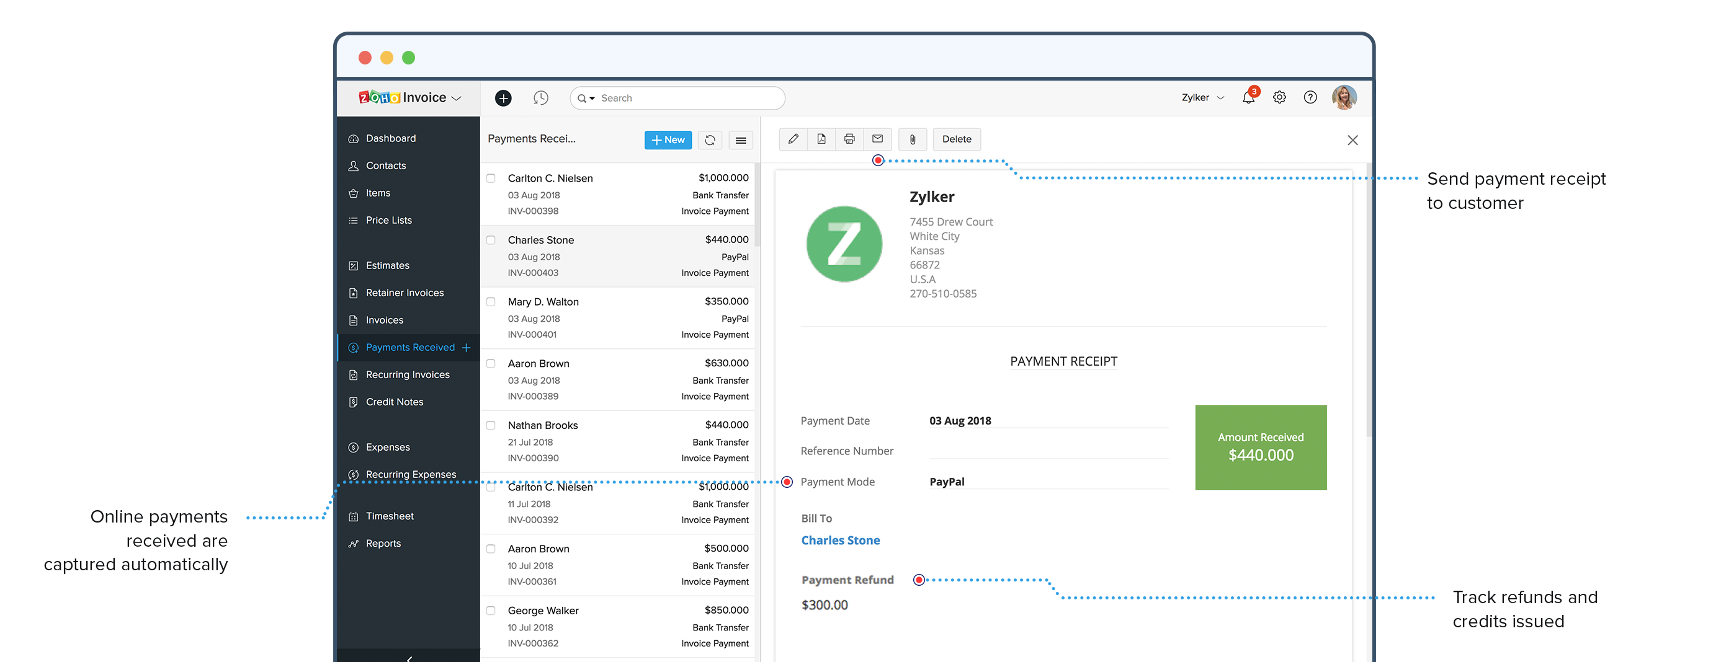Tick the checkbox for Carlton C. Nielsen INV-000398
Screen dimensions: 1721x662
coord(491,178)
